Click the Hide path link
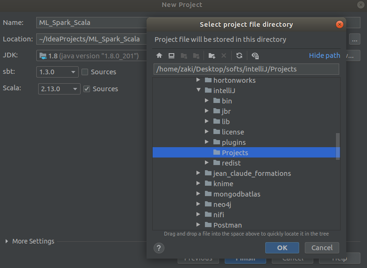This screenshot has width=367, height=268. pyautogui.click(x=325, y=55)
